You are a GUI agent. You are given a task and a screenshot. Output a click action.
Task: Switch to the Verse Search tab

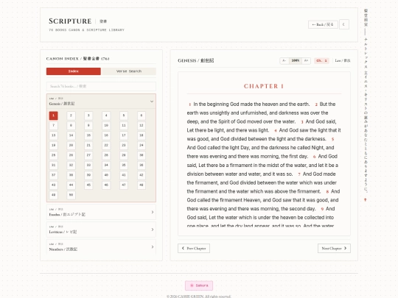[x=129, y=71]
